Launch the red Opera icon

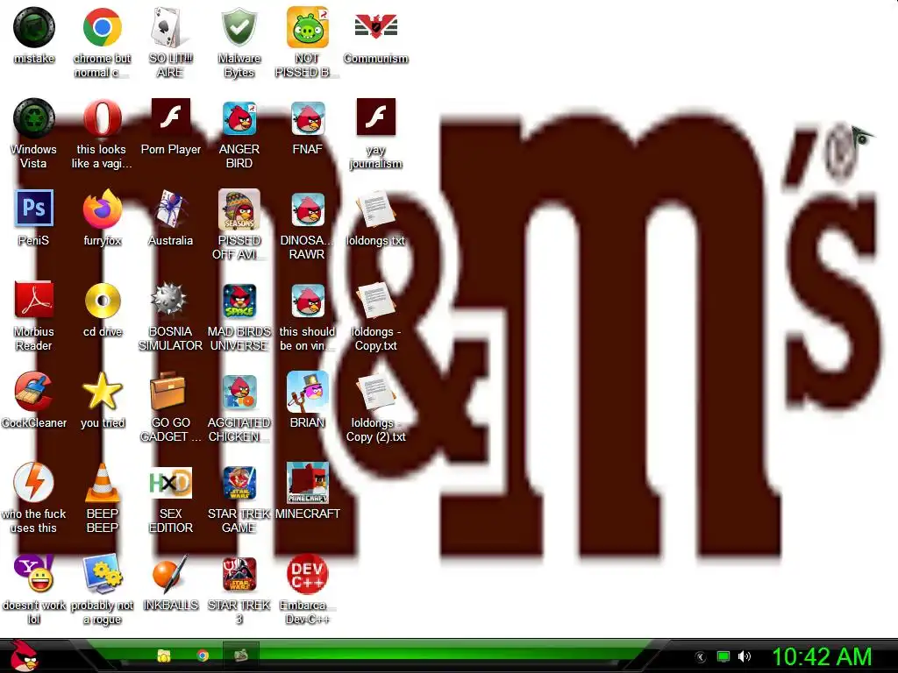coord(102,118)
